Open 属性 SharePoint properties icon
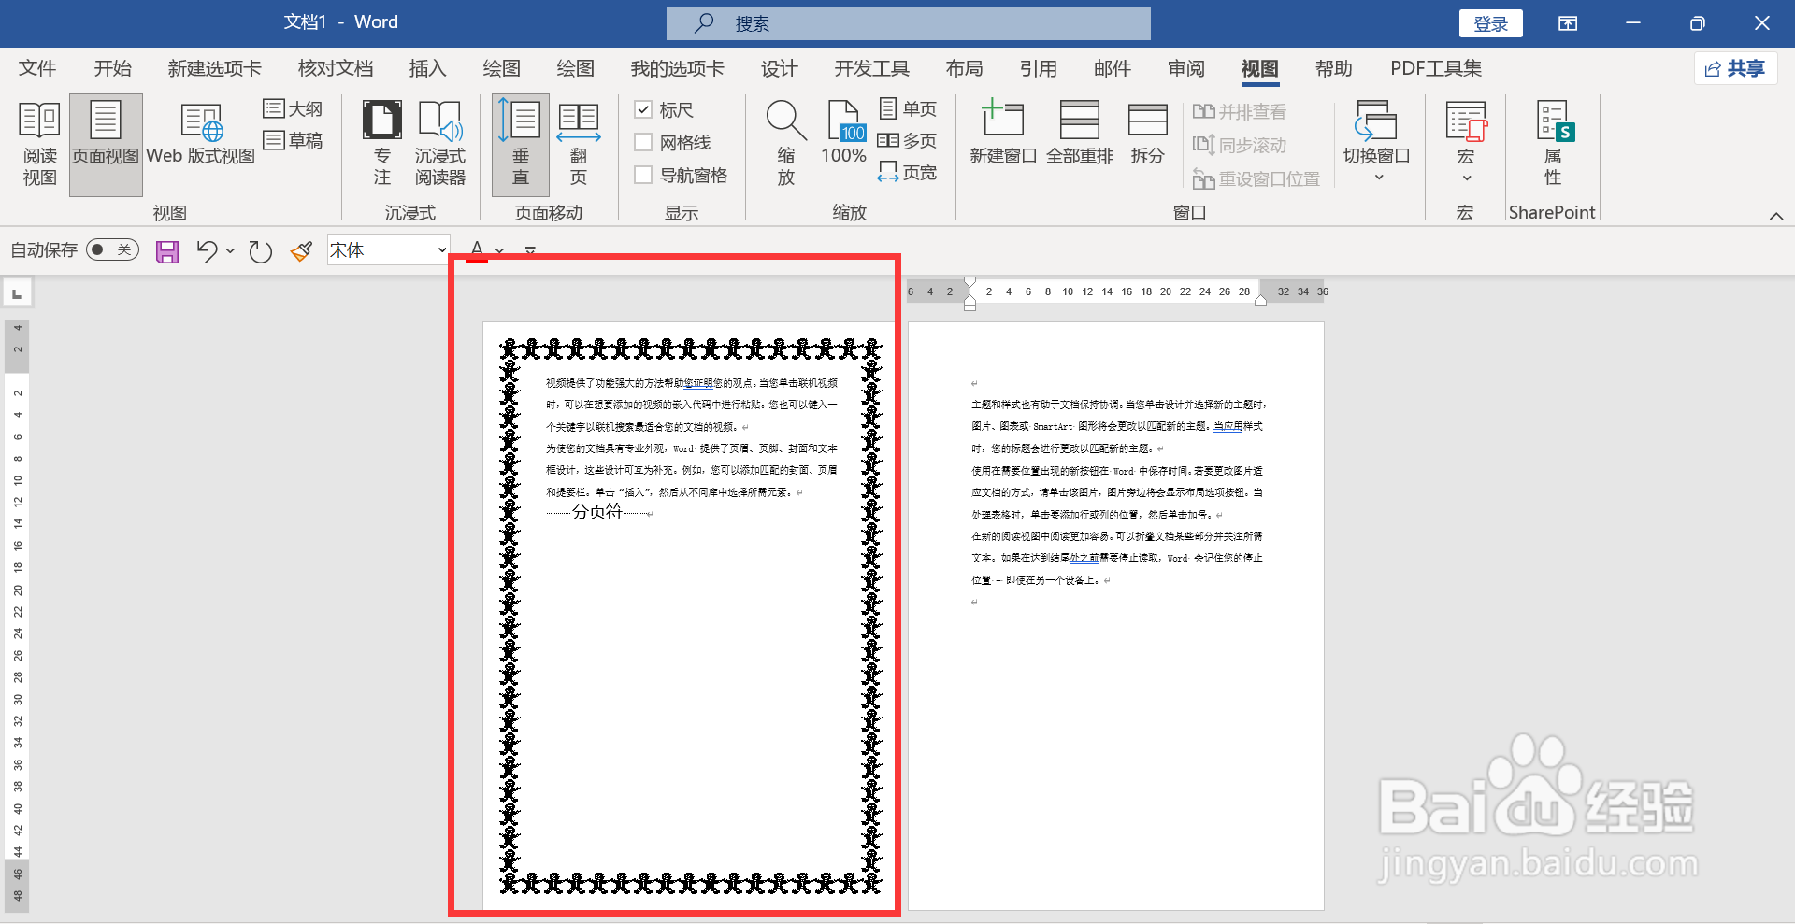This screenshot has width=1795, height=924. coord(1554,143)
